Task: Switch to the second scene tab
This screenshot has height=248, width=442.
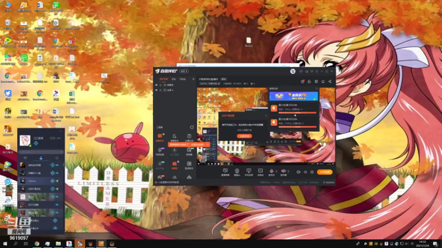Action: [173, 79]
